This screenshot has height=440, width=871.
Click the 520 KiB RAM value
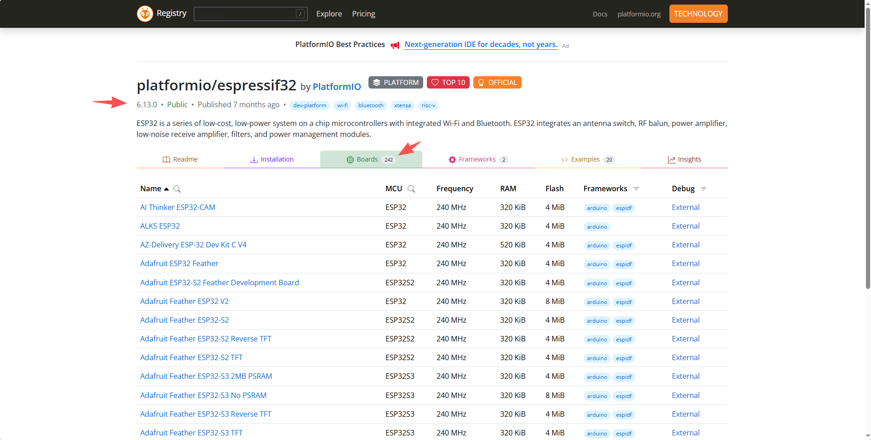[x=513, y=245]
